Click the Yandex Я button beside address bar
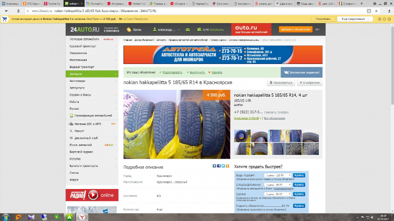The height and width of the screenshot is (221, 394). click(x=18, y=11)
